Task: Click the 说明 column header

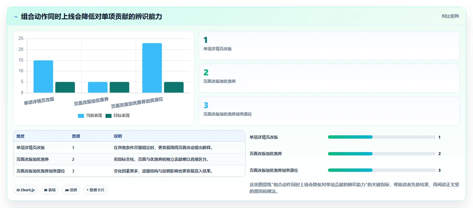Action: coord(118,136)
